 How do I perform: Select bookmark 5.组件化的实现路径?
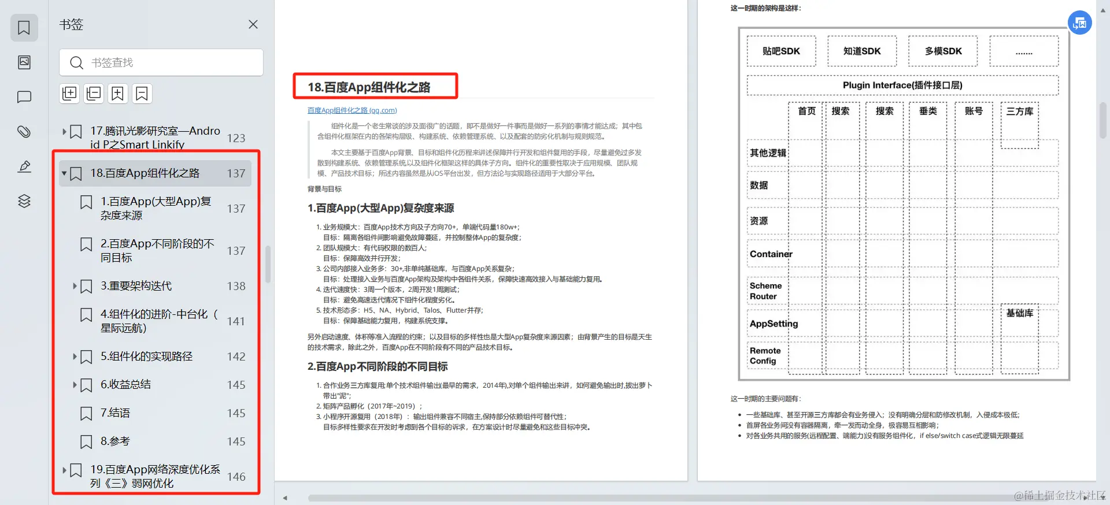point(147,357)
